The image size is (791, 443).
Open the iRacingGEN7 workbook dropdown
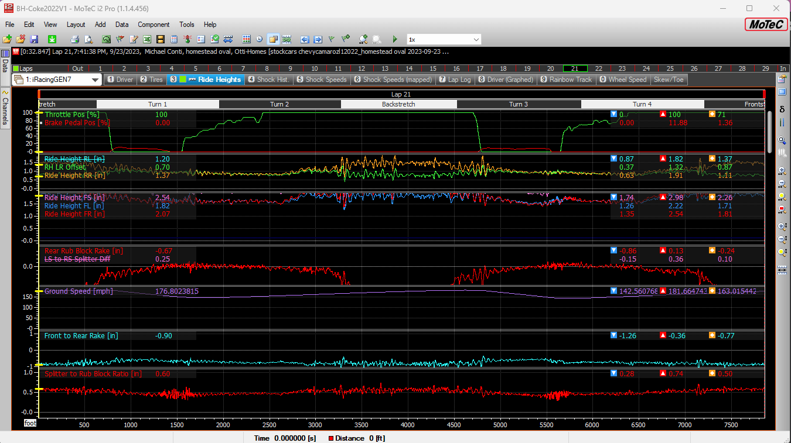[95, 80]
